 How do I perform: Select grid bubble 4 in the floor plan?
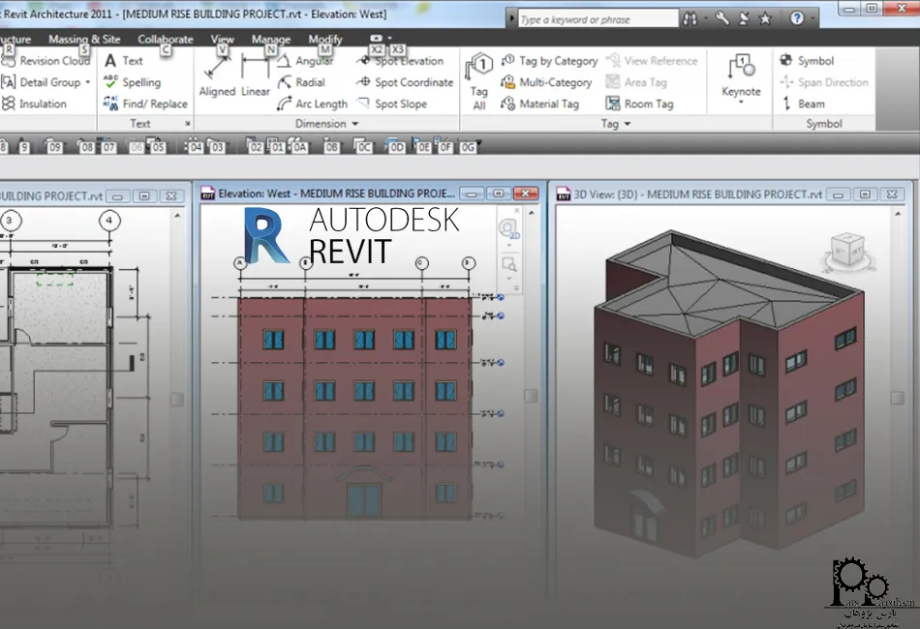[x=109, y=221]
